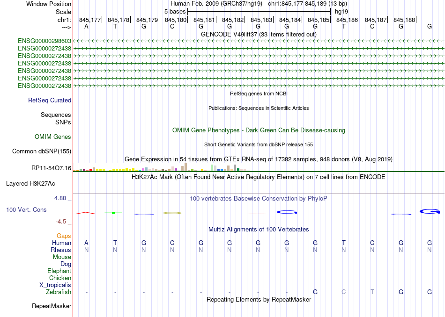Select the Rhesus species label
The image size is (445, 317).
(x=61, y=250)
